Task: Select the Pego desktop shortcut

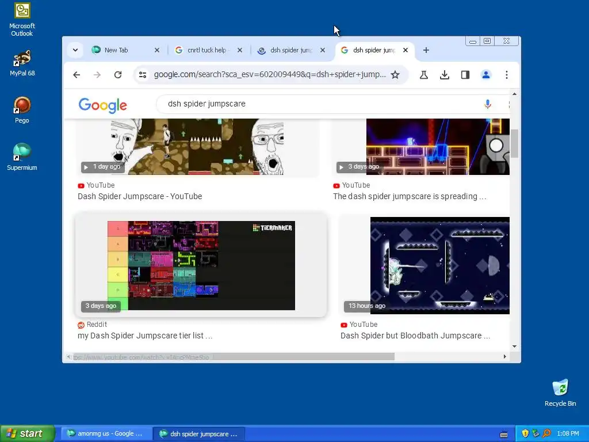Action: pyautogui.click(x=22, y=110)
